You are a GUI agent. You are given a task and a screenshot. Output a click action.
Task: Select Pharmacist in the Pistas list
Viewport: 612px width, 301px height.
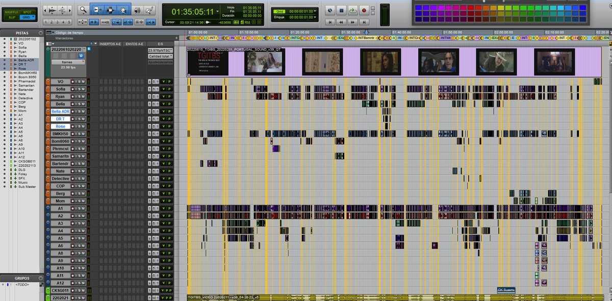pyautogui.click(x=27, y=81)
